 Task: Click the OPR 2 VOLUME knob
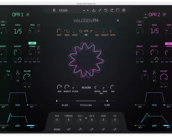(164, 77)
